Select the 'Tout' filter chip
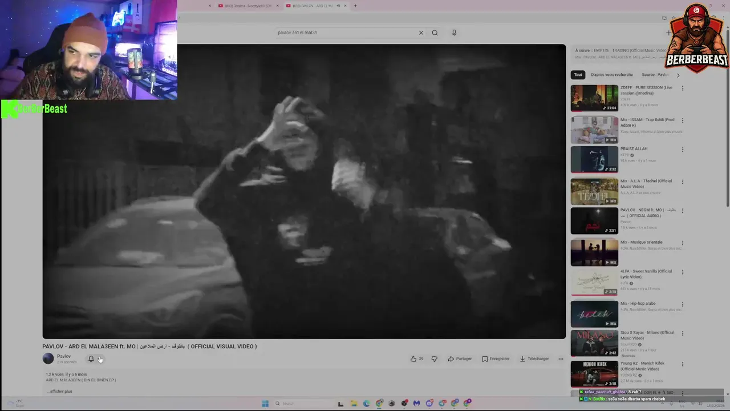Viewport: 730px width, 411px height. click(x=578, y=75)
